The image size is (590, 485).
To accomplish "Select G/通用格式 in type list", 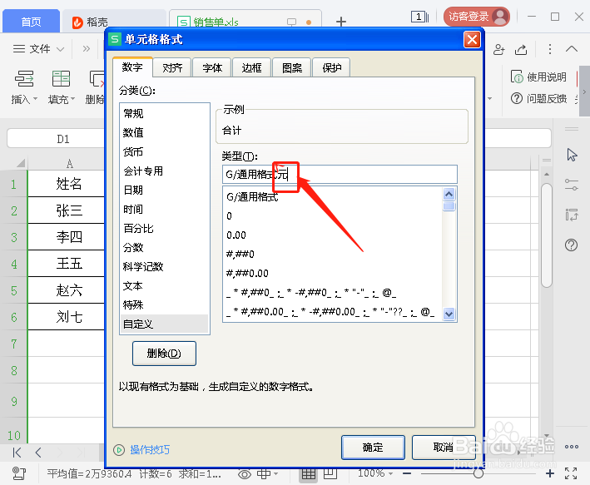I will click(x=333, y=197).
